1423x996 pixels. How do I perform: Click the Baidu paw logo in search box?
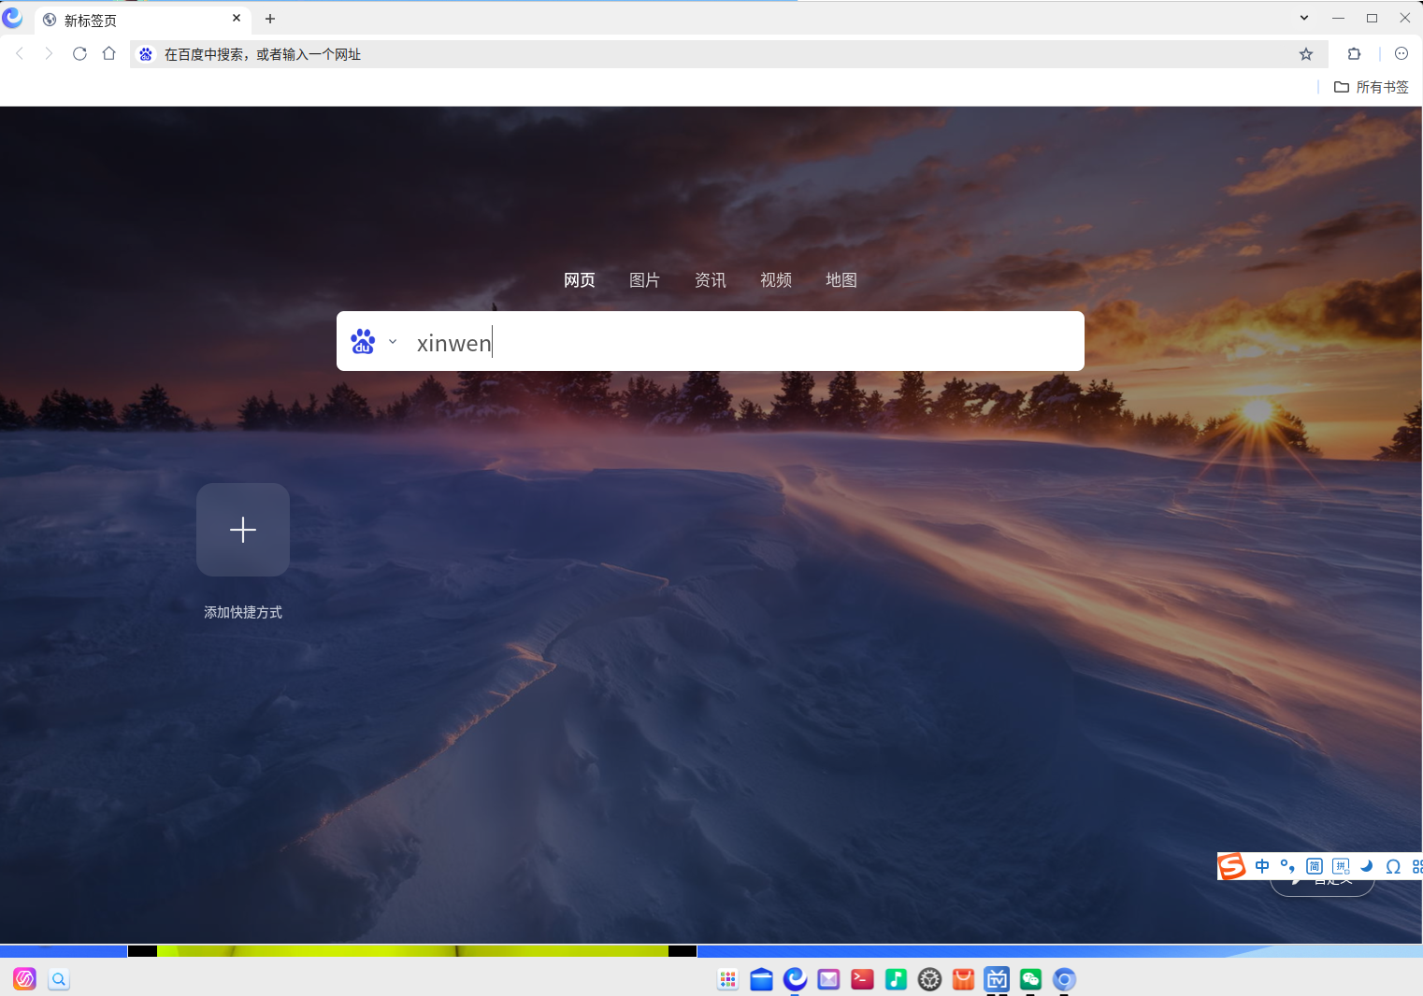(x=363, y=342)
